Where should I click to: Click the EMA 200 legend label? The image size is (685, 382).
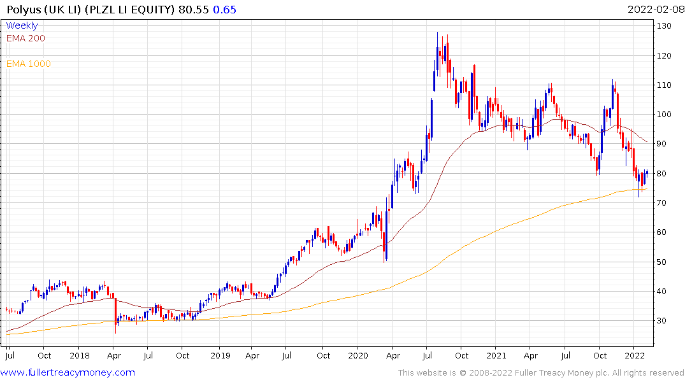coord(25,38)
